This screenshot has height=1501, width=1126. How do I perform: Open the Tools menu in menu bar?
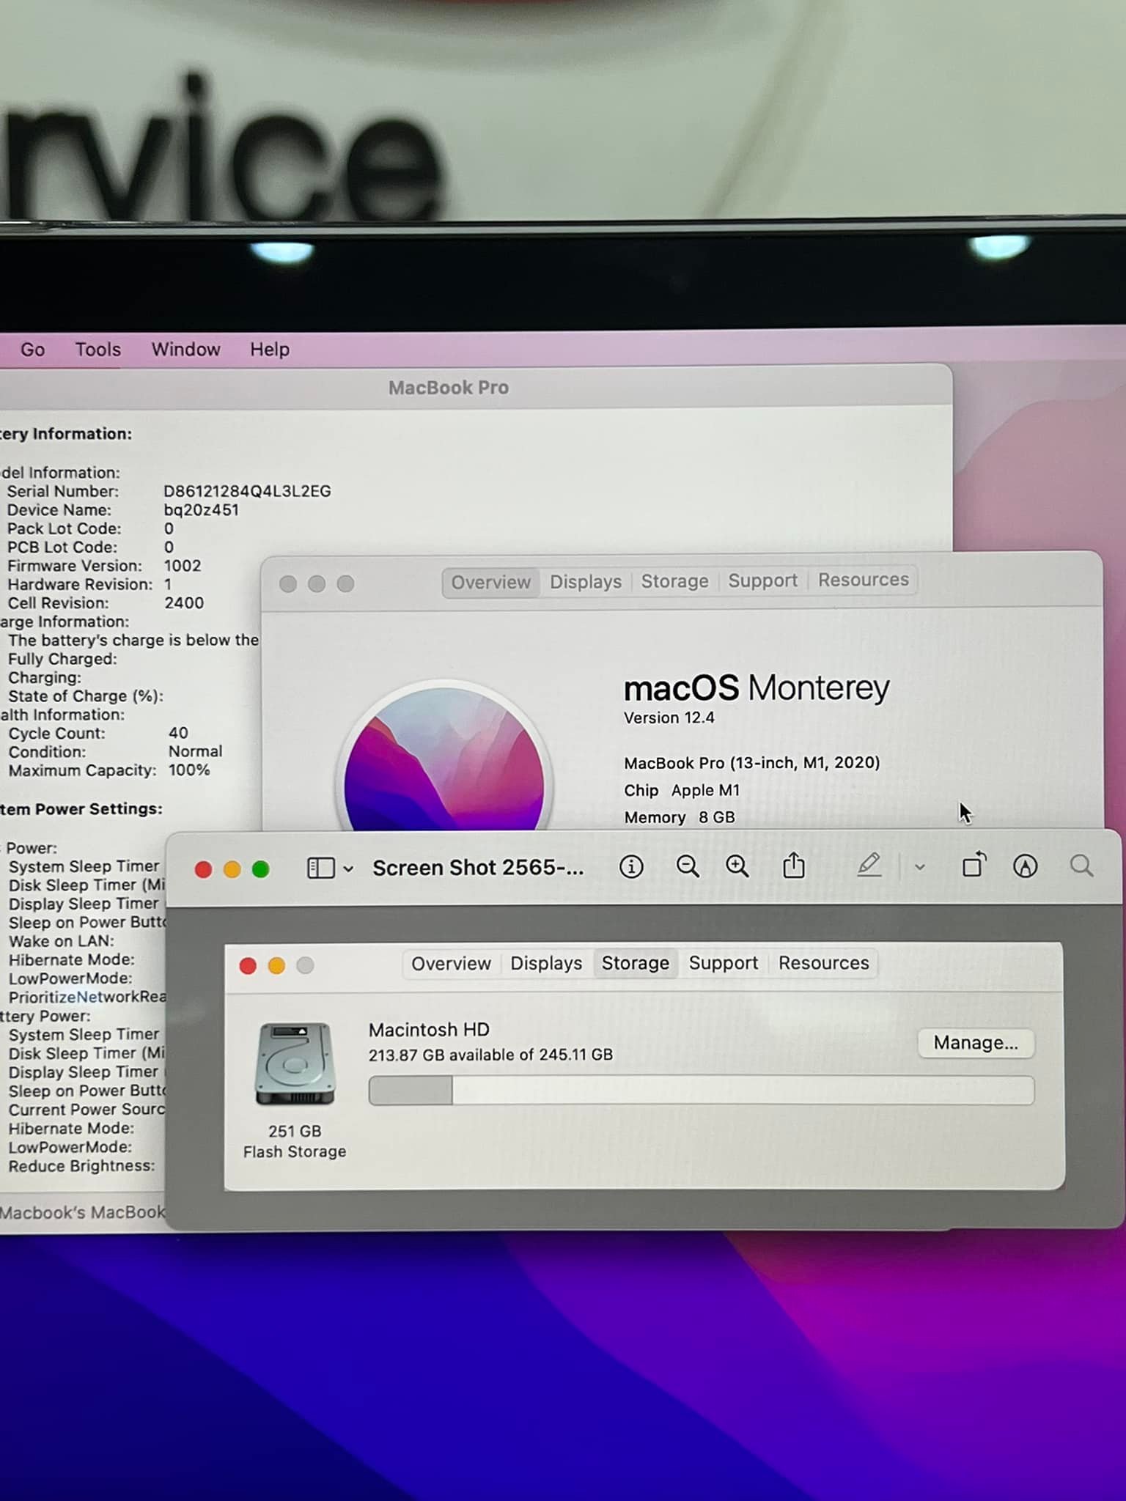point(97,350)
